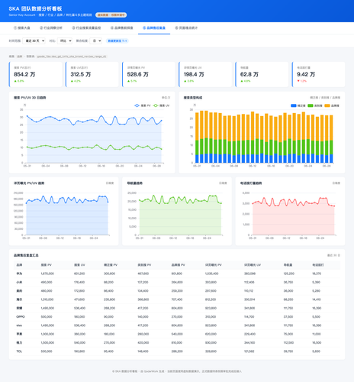The height and width of the screenshot is (382, 354).
Task: Click the 500,000 cell in OPPO row
Action: tap(47, 317)
